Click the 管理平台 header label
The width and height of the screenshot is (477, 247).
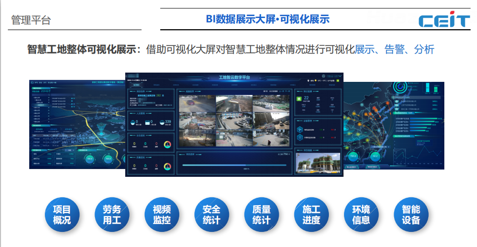point(31,20)
